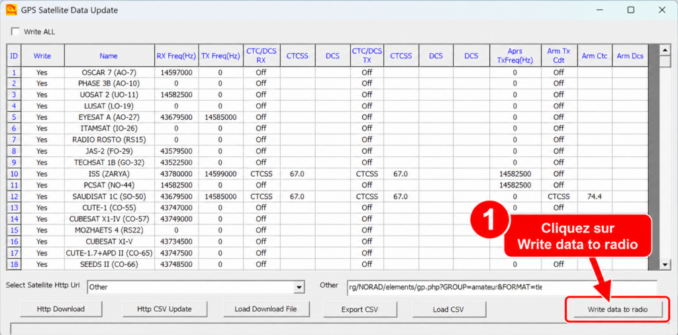The height and width of the screenshot is (335, 678).
Task: Click the Load Download File button
Action: click(x=266, y=309)
